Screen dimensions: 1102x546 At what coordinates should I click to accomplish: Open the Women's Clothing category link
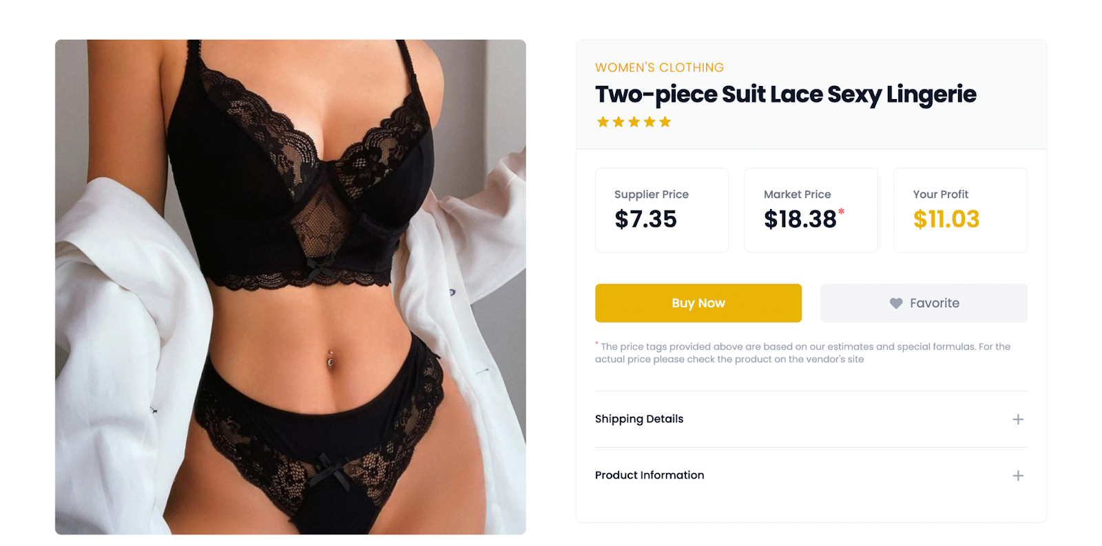659,67
